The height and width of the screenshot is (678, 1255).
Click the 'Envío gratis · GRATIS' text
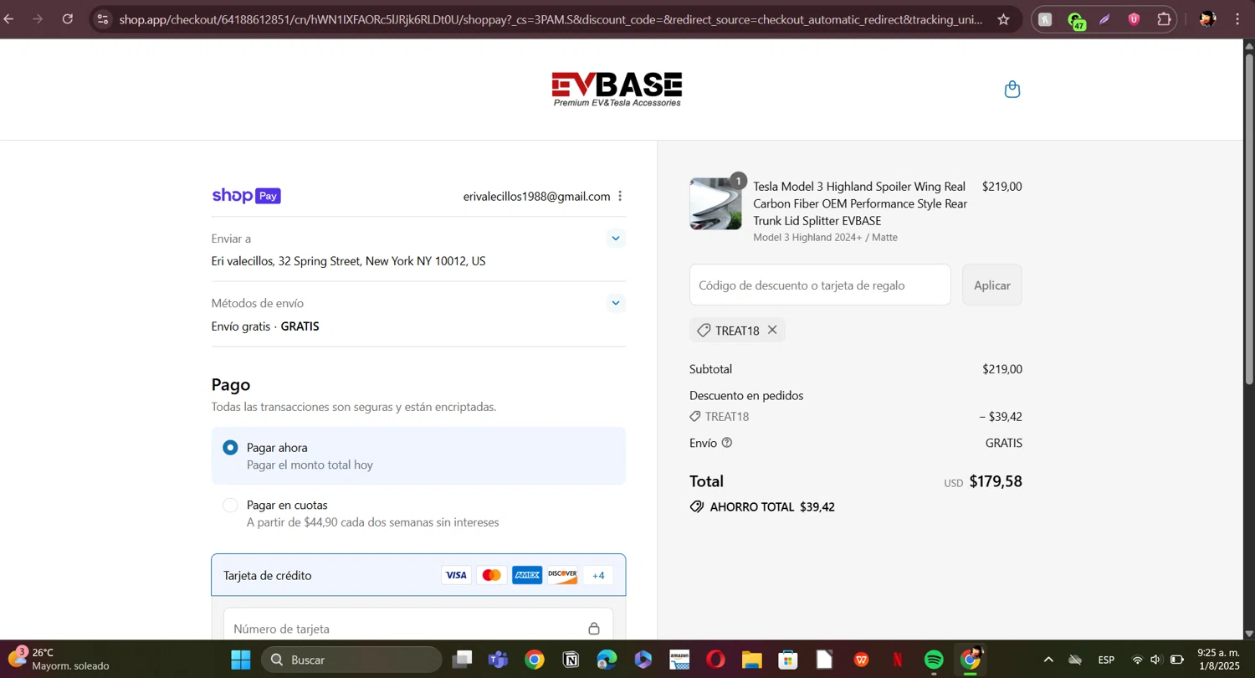(265, 326)
